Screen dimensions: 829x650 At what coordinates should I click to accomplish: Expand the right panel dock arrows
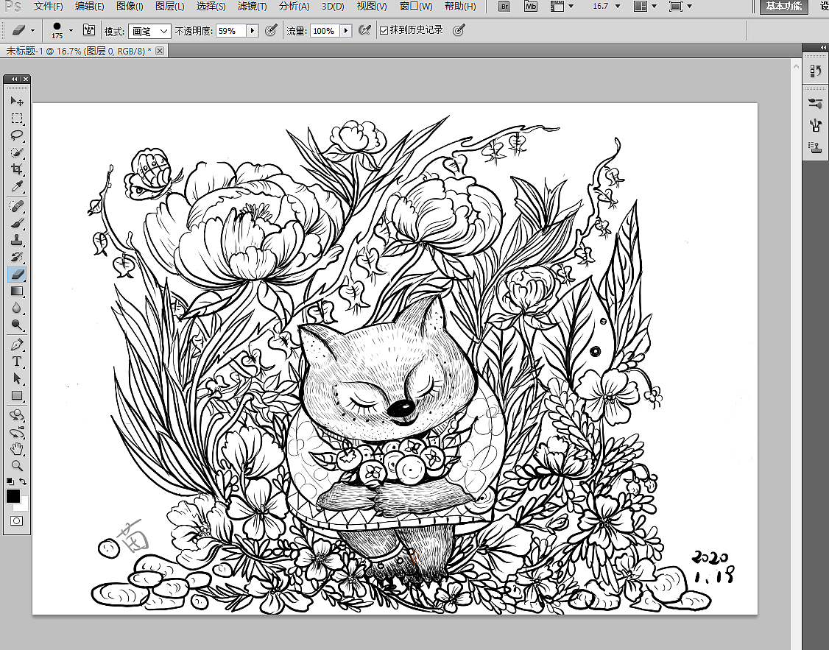point(823,48)
